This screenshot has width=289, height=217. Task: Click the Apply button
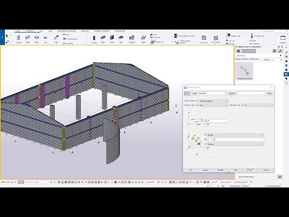point(205,170)
